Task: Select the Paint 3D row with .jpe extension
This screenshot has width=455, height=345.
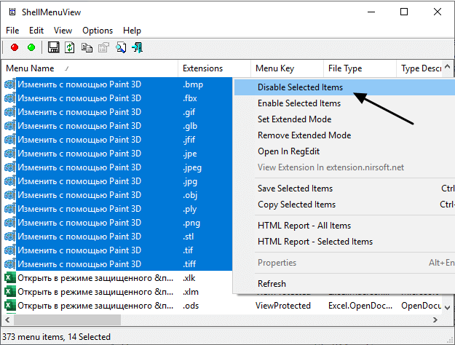Action: coord(119,154)
